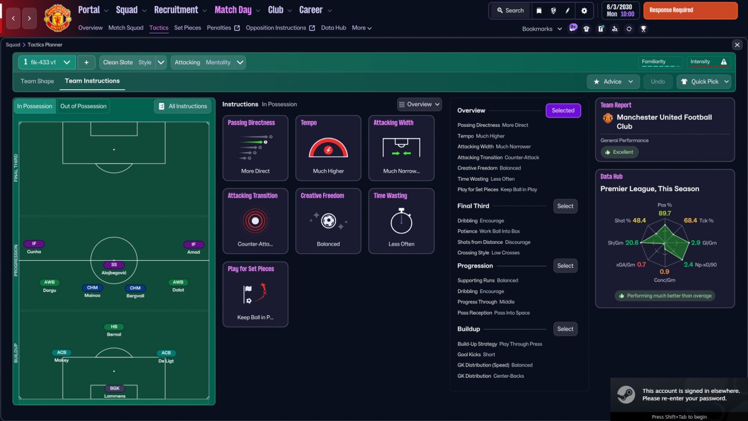Click Select for Final Third instructions
This screenshot has height=421, width=748.
click(566, 206)
